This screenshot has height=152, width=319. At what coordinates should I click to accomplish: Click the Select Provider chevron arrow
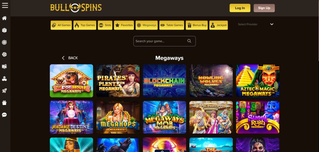272,24
